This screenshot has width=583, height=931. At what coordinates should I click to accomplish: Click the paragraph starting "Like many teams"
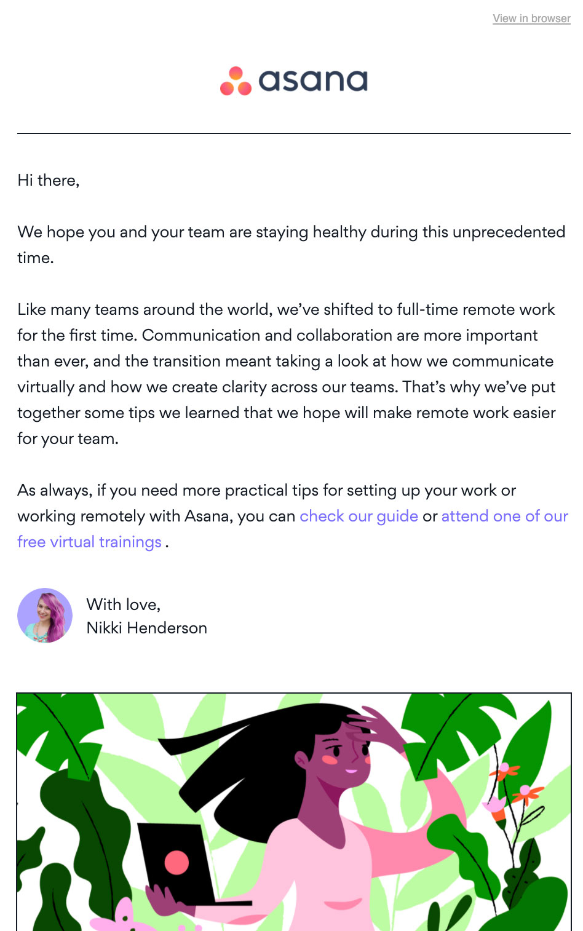[287, 374]
